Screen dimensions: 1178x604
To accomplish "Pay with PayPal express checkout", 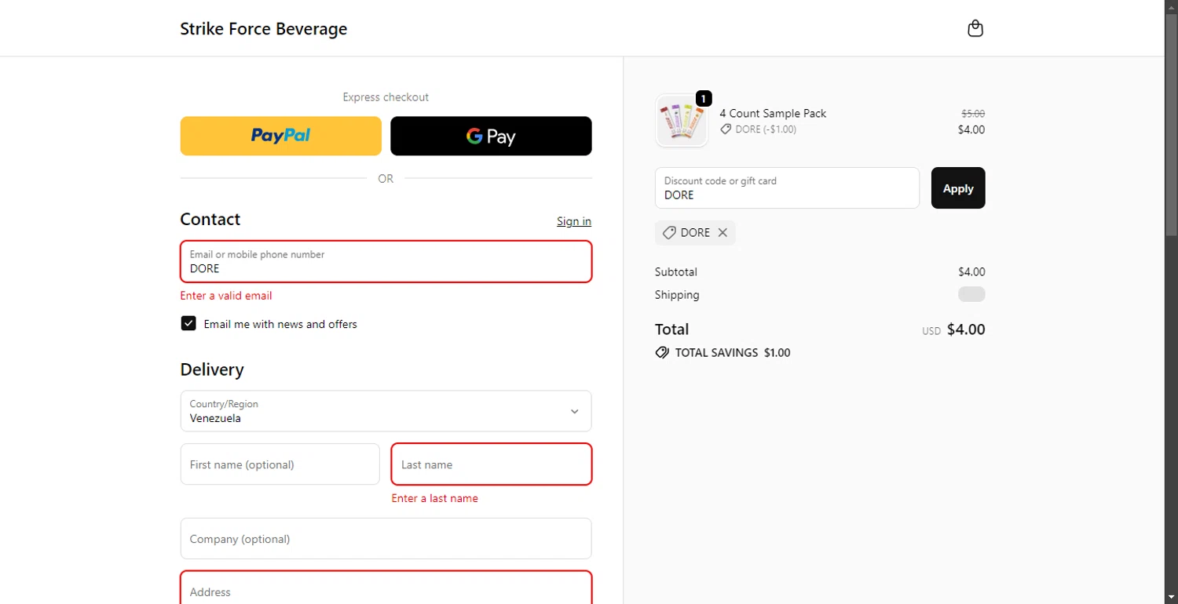I will 280,136.
